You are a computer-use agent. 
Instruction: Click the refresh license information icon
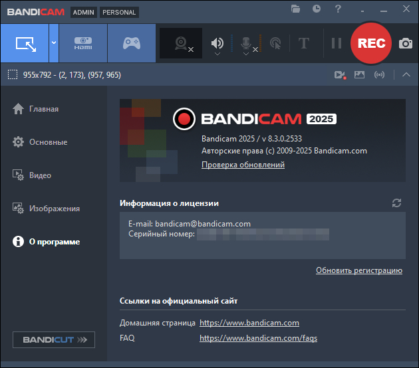tap(397, 203)
